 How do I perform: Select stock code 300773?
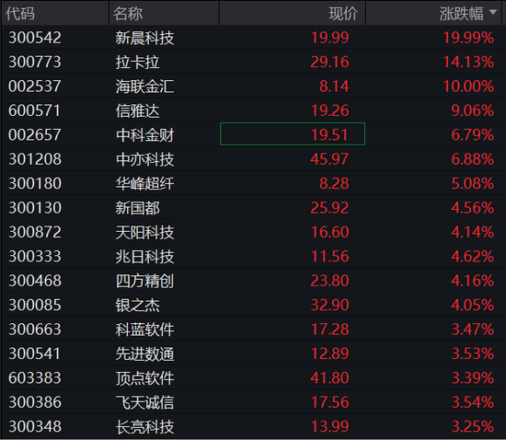[35, 62]
